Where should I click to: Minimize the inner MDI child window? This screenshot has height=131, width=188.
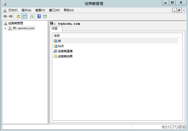(x=175, y=11)
